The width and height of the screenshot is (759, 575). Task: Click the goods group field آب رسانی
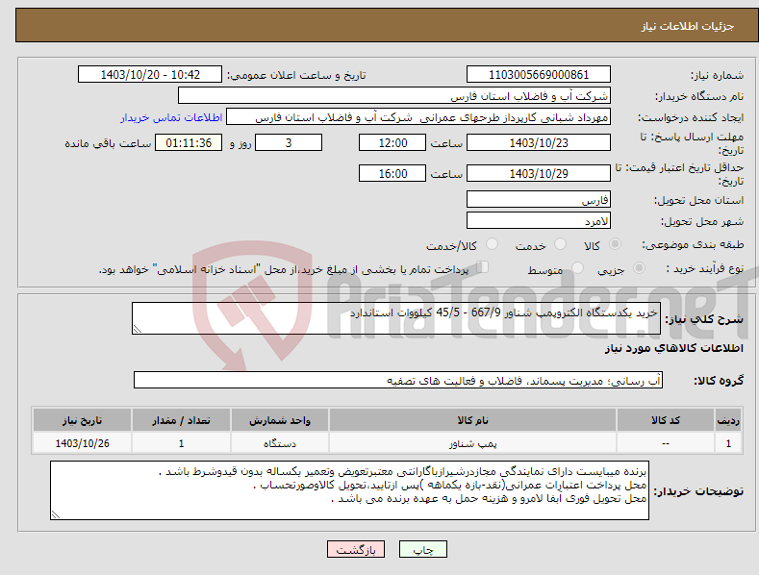tap(398, 381)
